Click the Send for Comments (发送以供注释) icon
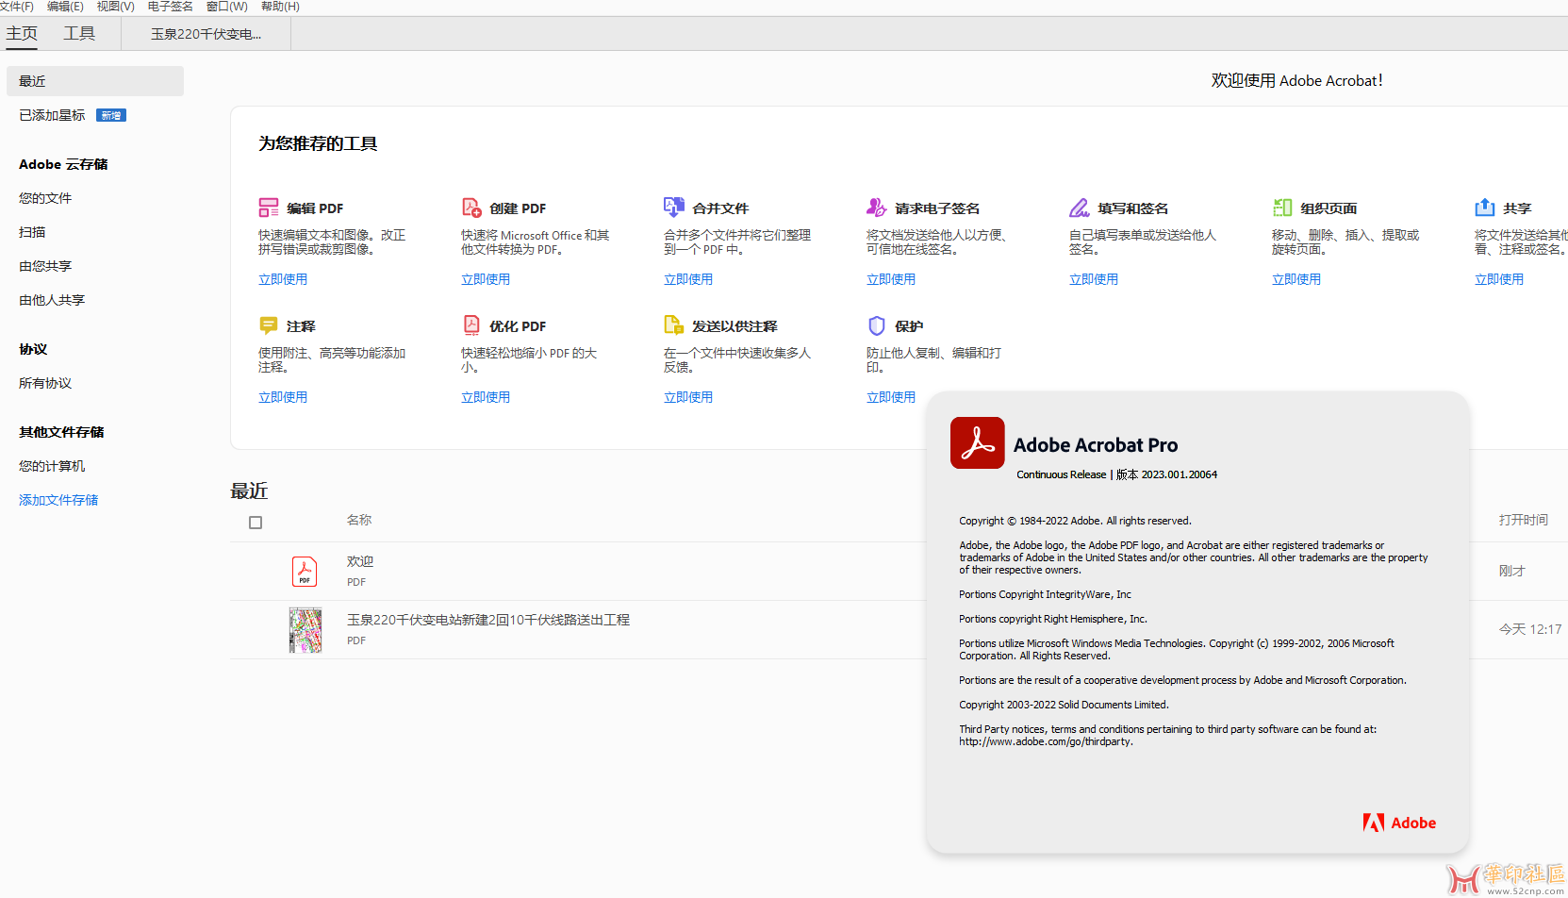The image size is (1568, 898). tap(674, 325)
